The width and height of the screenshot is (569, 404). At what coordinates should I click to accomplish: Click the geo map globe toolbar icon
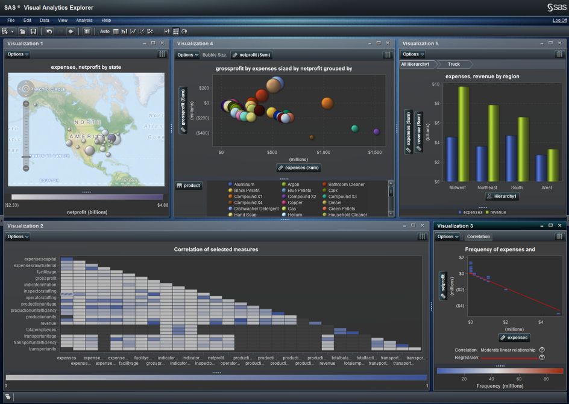click(x=184, y=31)
